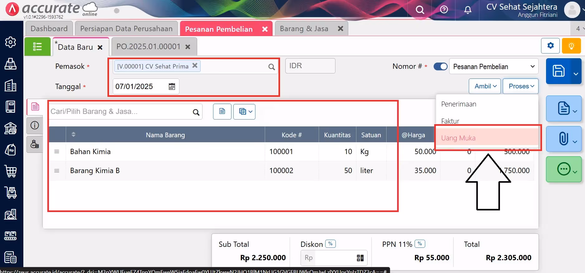
Task: Open the attachment paperclip button
Action: click(564, 139)
